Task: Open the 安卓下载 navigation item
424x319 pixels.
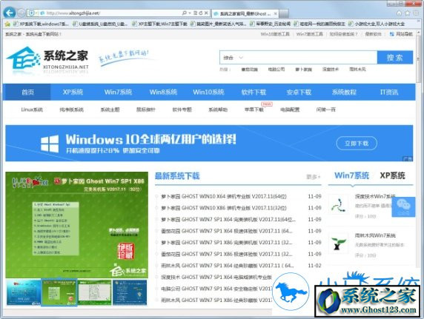Action: pyautogui.click(x=299, y=92)
